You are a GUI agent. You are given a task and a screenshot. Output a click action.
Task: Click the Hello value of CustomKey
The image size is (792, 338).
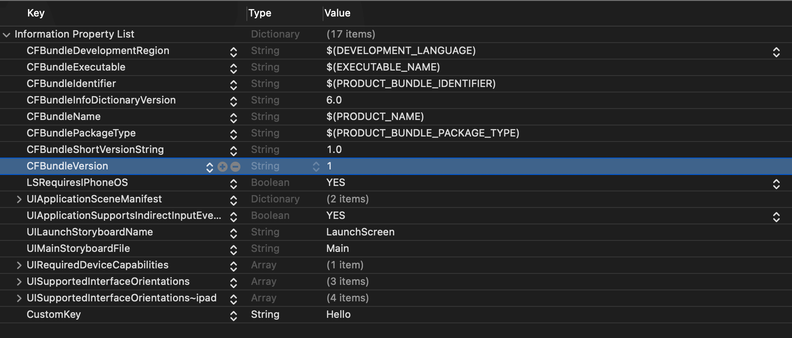pos(338,315)
